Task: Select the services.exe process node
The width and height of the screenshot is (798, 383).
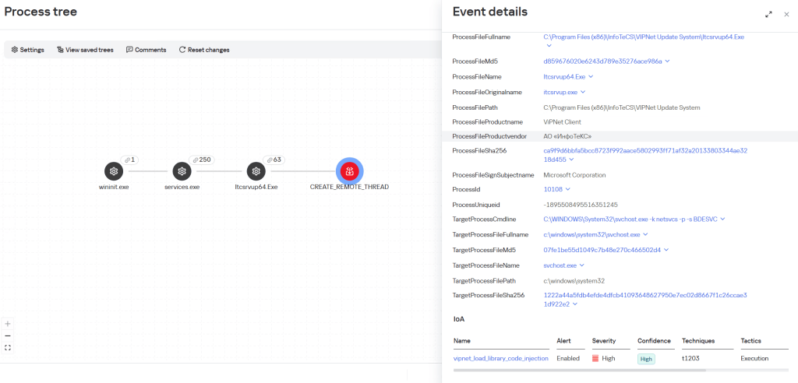Action: click(182, 172)
